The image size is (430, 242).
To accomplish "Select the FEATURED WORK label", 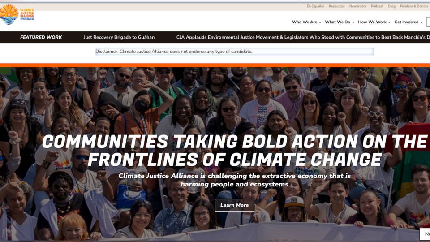I will pyautogui.click(x=41, y=37).
